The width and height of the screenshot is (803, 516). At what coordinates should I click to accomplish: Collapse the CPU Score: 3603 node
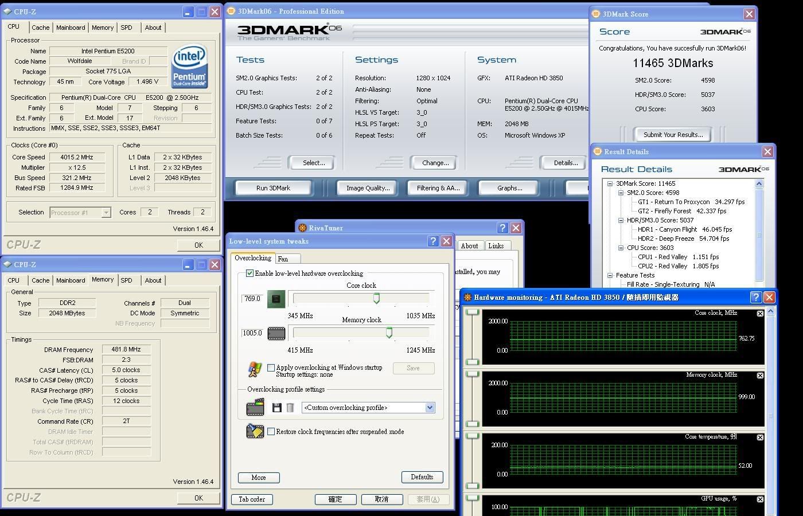(x=621, y=248)
